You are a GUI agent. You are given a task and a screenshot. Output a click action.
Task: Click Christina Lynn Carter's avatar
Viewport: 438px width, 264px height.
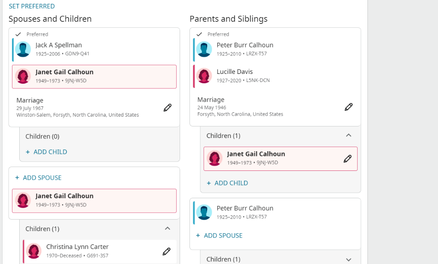pyautogui.click(x=34, y=251)
